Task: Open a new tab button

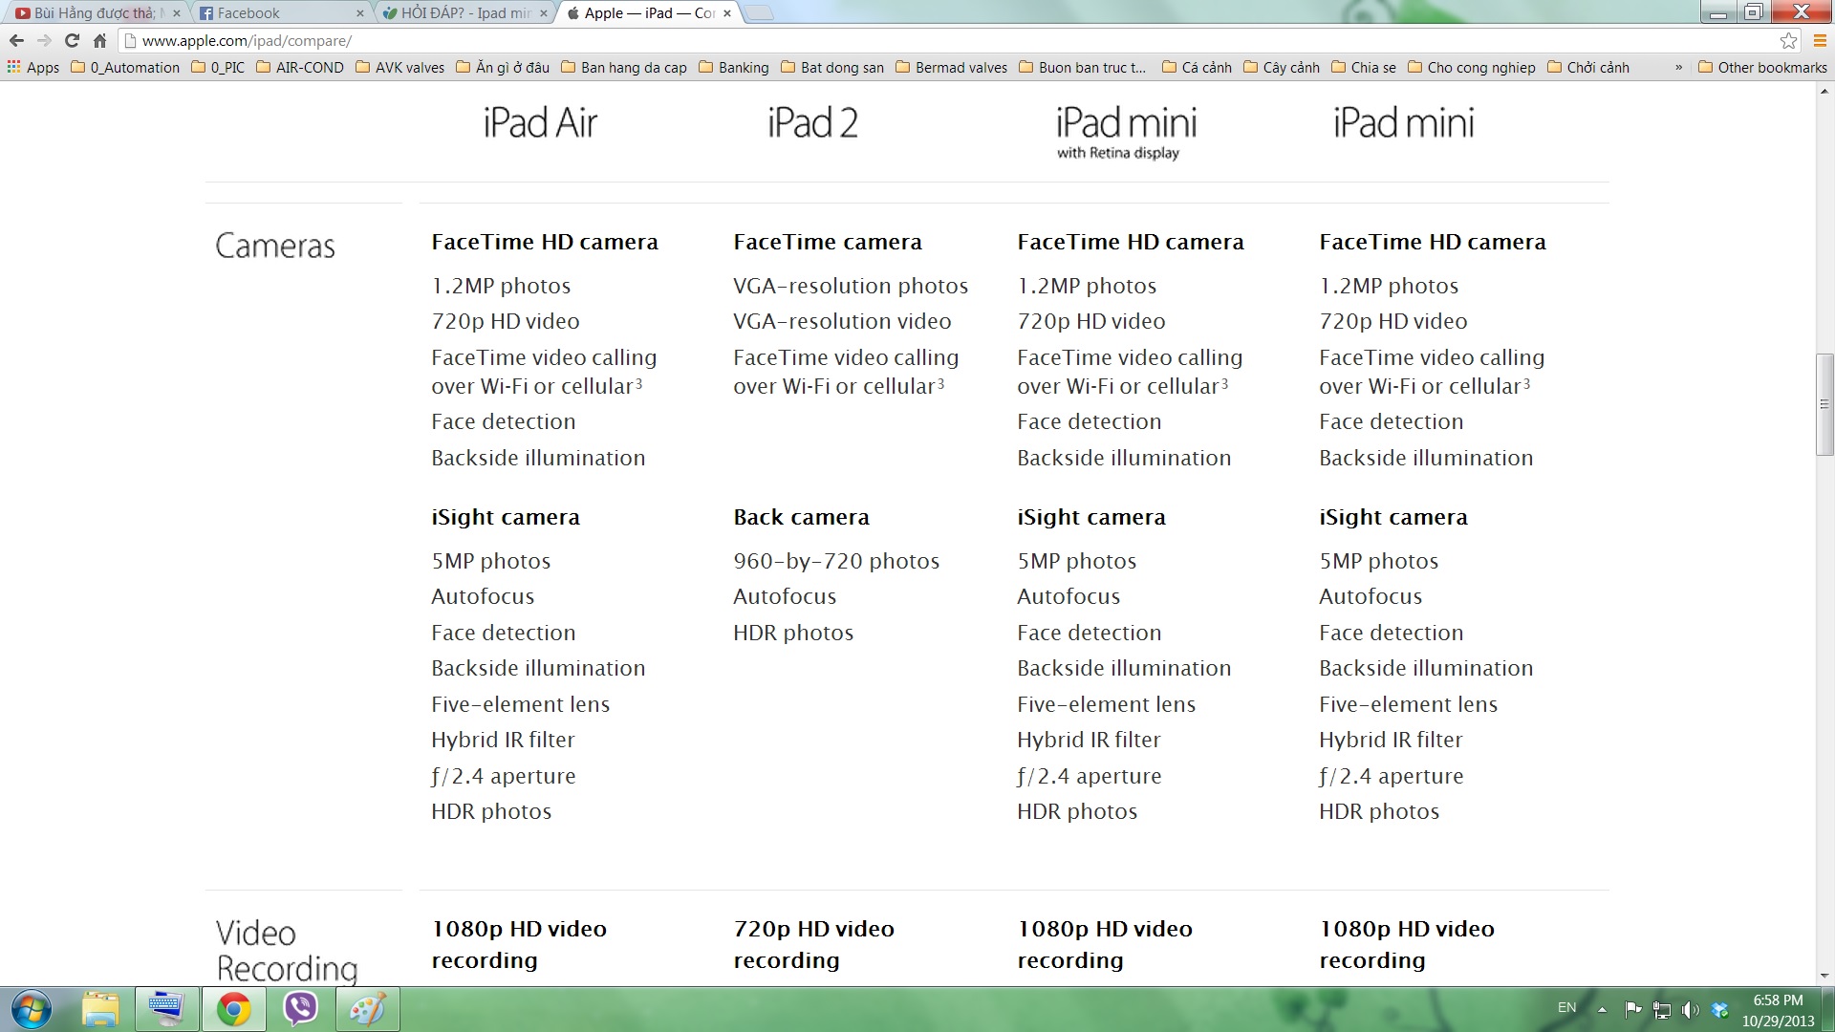Action: 758,13
